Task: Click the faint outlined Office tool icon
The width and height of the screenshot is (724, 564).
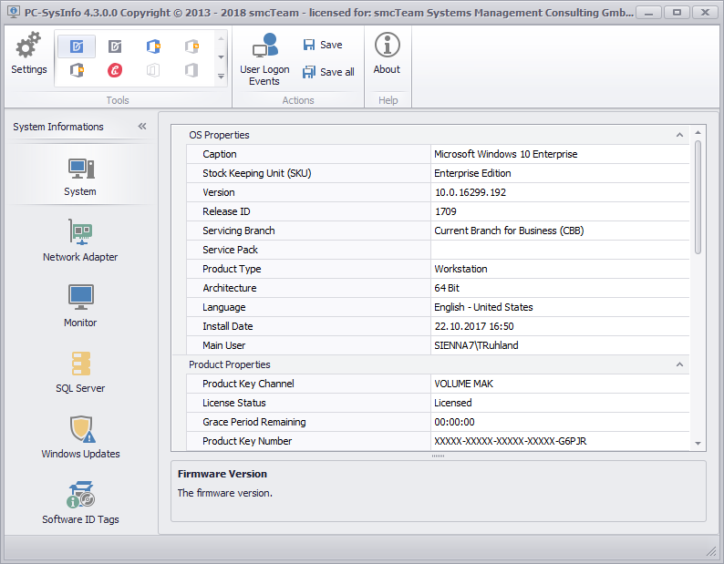Action: [153, 70]
